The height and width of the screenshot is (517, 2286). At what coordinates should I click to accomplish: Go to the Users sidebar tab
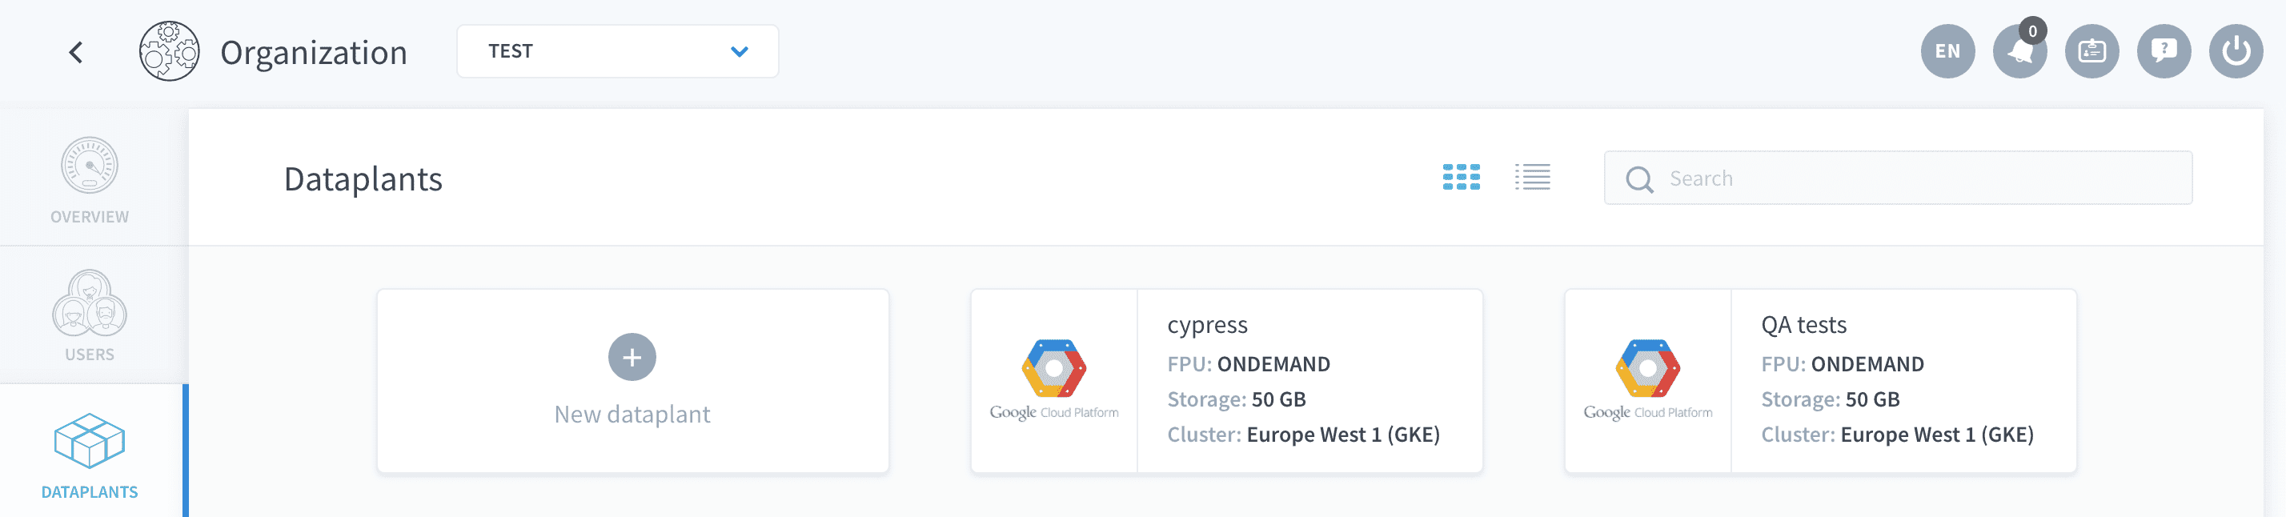pyautogui.click(x=90, y=315)
